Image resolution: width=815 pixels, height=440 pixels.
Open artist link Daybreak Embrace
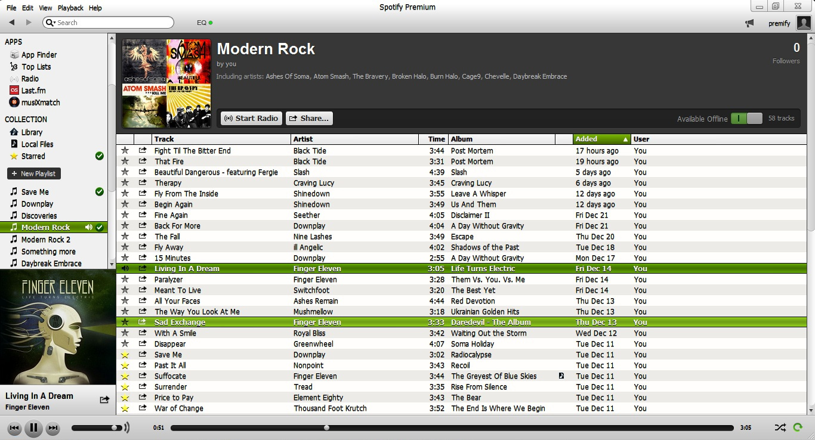pyautogui.click(x=540, y=76)
